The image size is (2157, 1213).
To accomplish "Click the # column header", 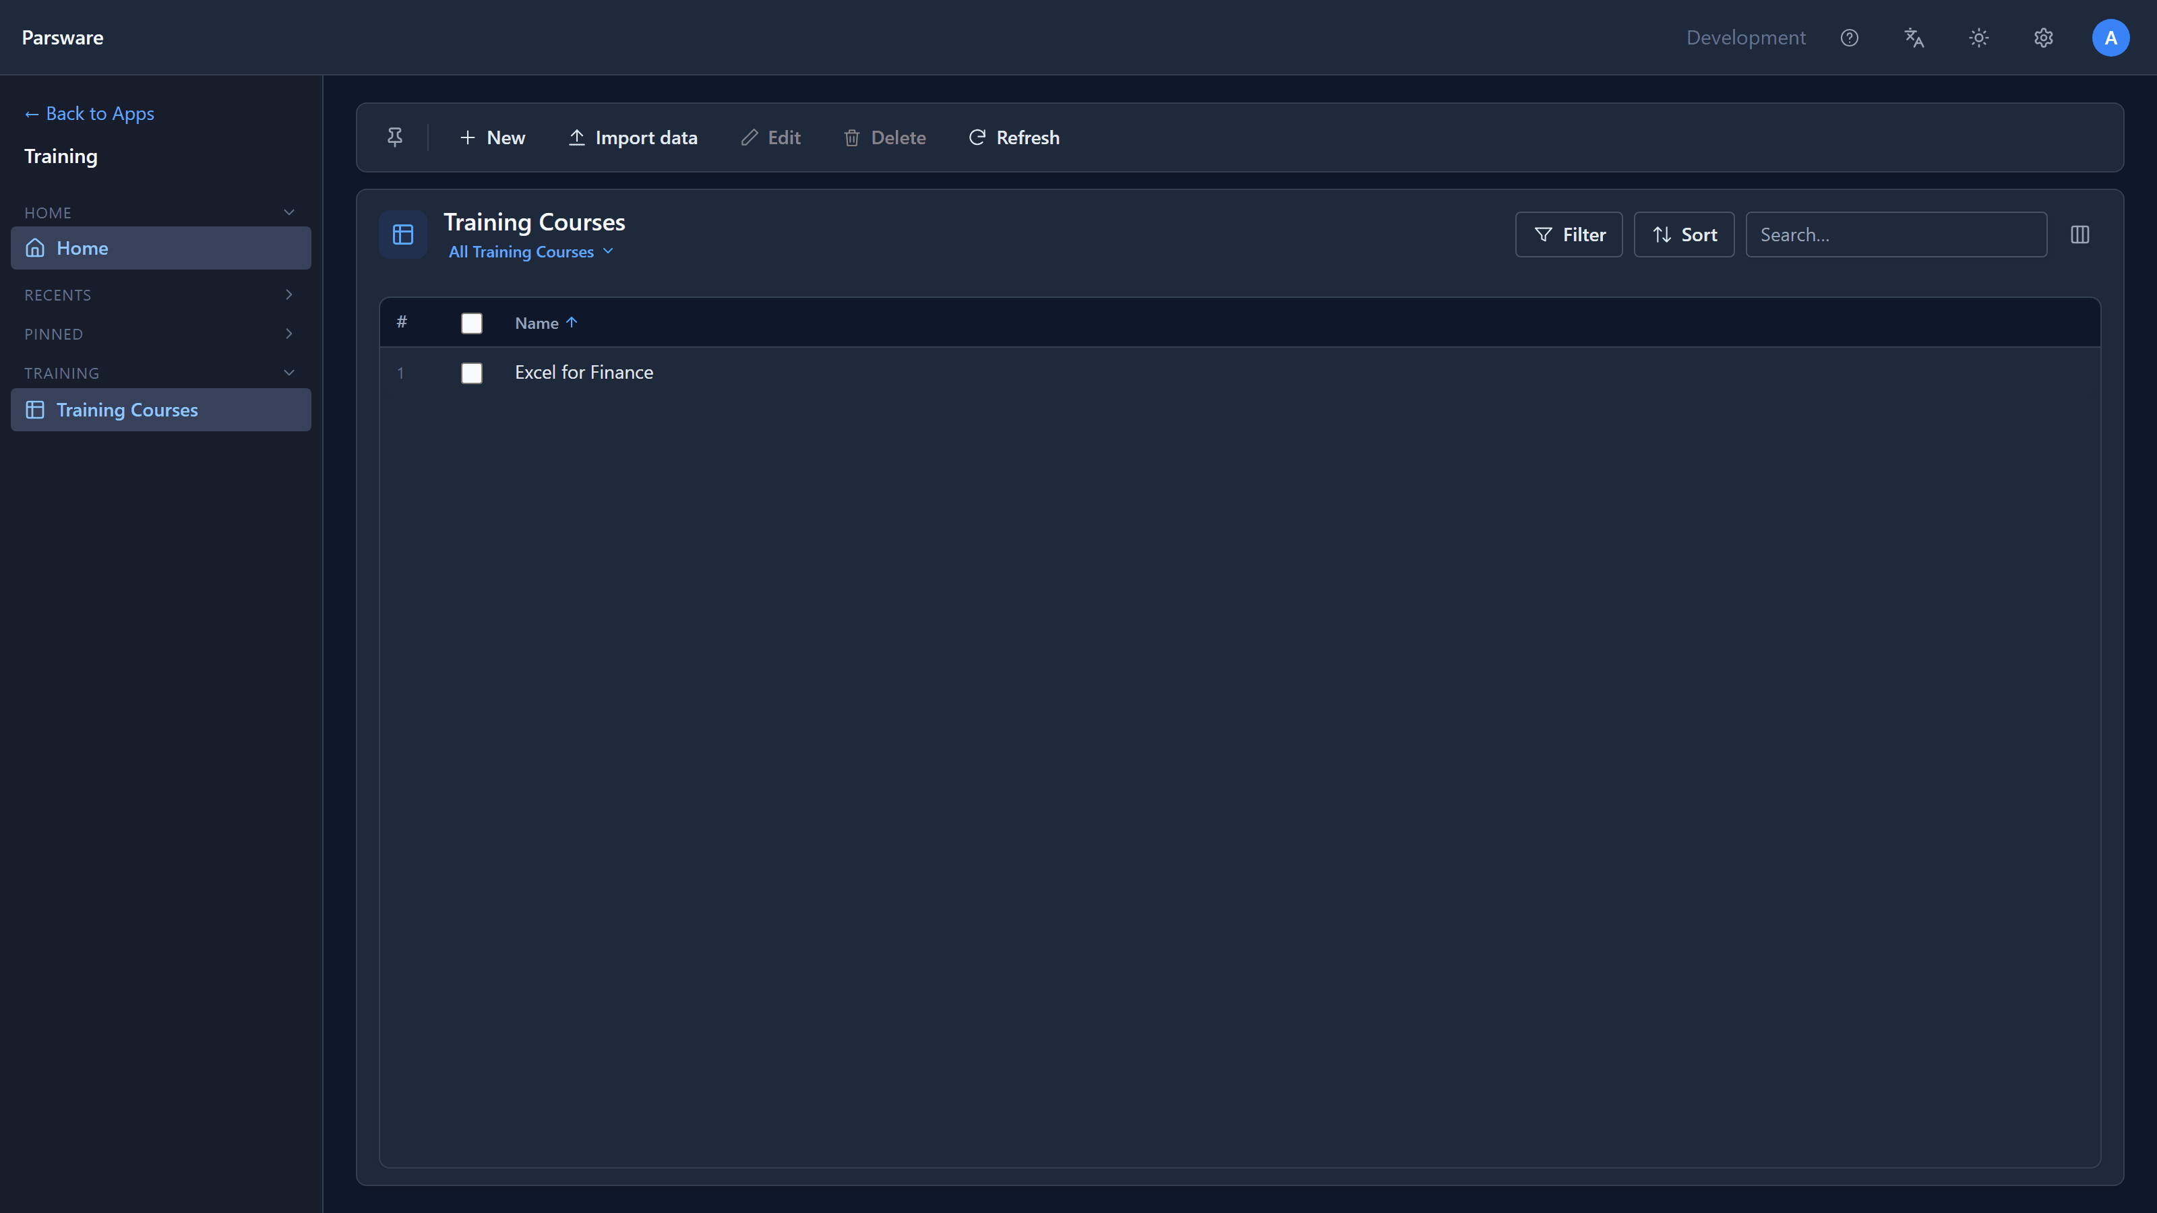I will click(x=402, y=322).
